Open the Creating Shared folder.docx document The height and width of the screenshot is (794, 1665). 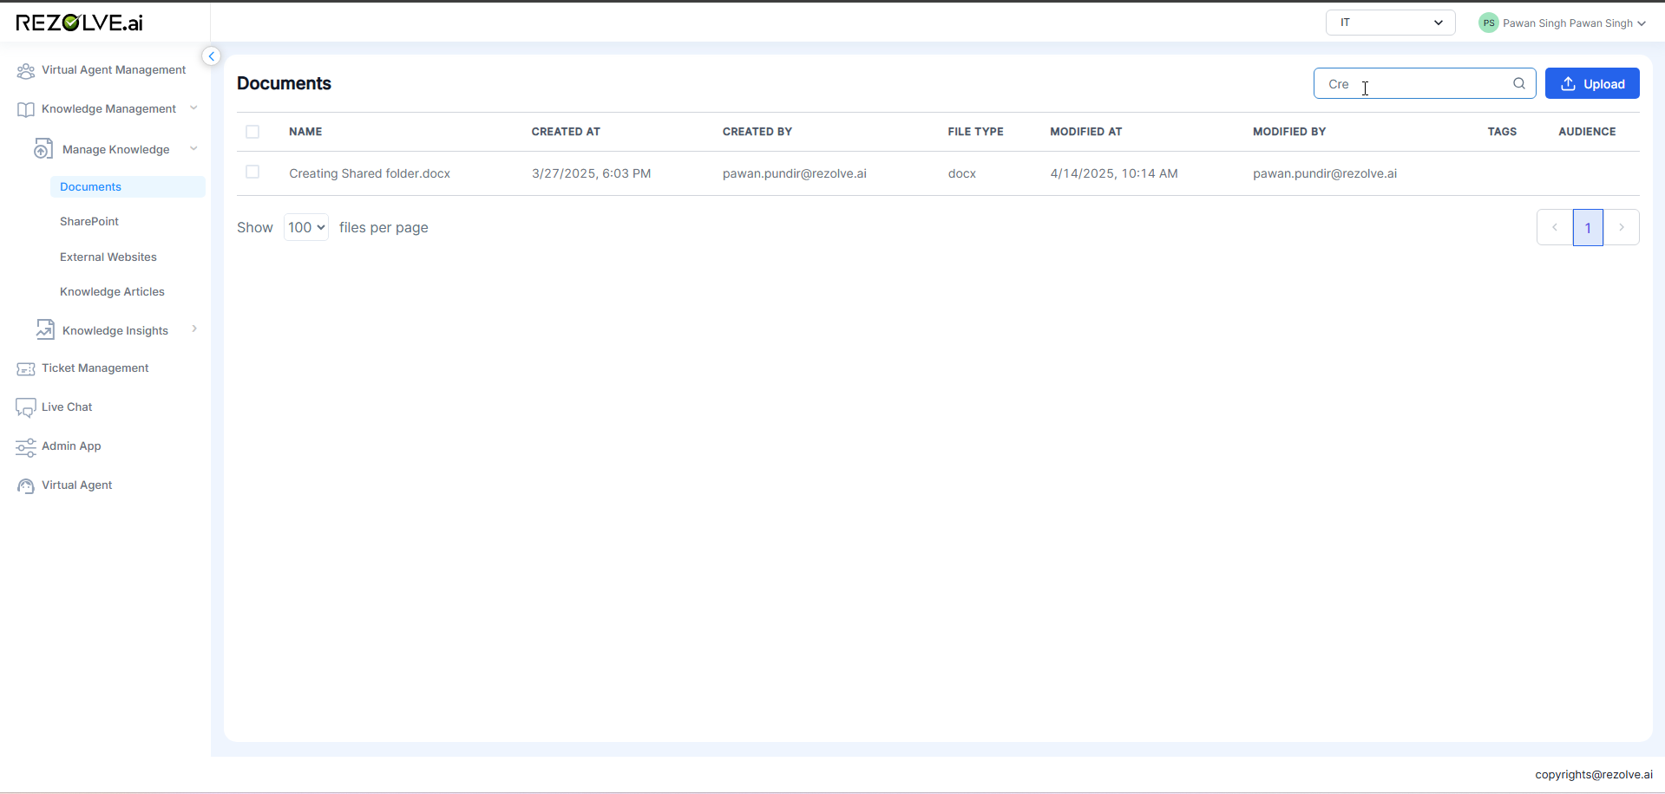(x=370, y=173)
